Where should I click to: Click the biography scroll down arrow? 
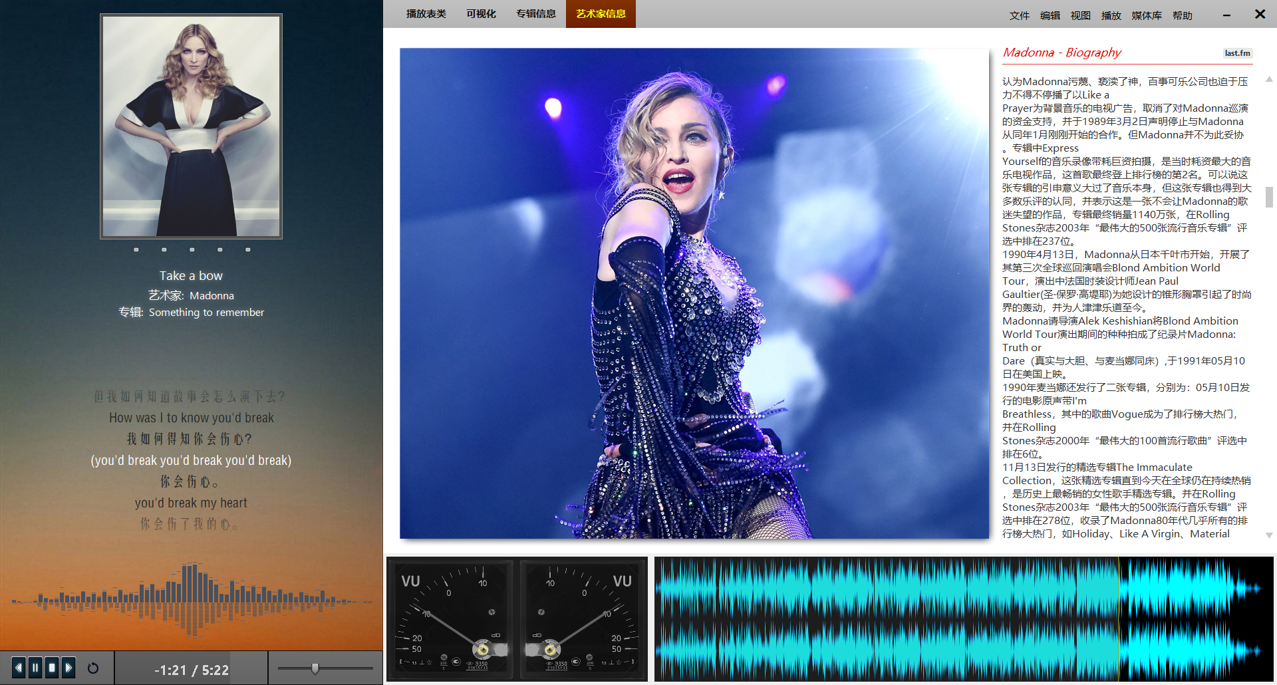tap(1269, 535)
